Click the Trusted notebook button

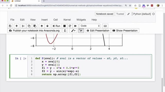point(120,14)
